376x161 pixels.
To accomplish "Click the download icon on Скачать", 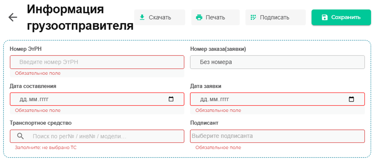I will coord(142,17).
